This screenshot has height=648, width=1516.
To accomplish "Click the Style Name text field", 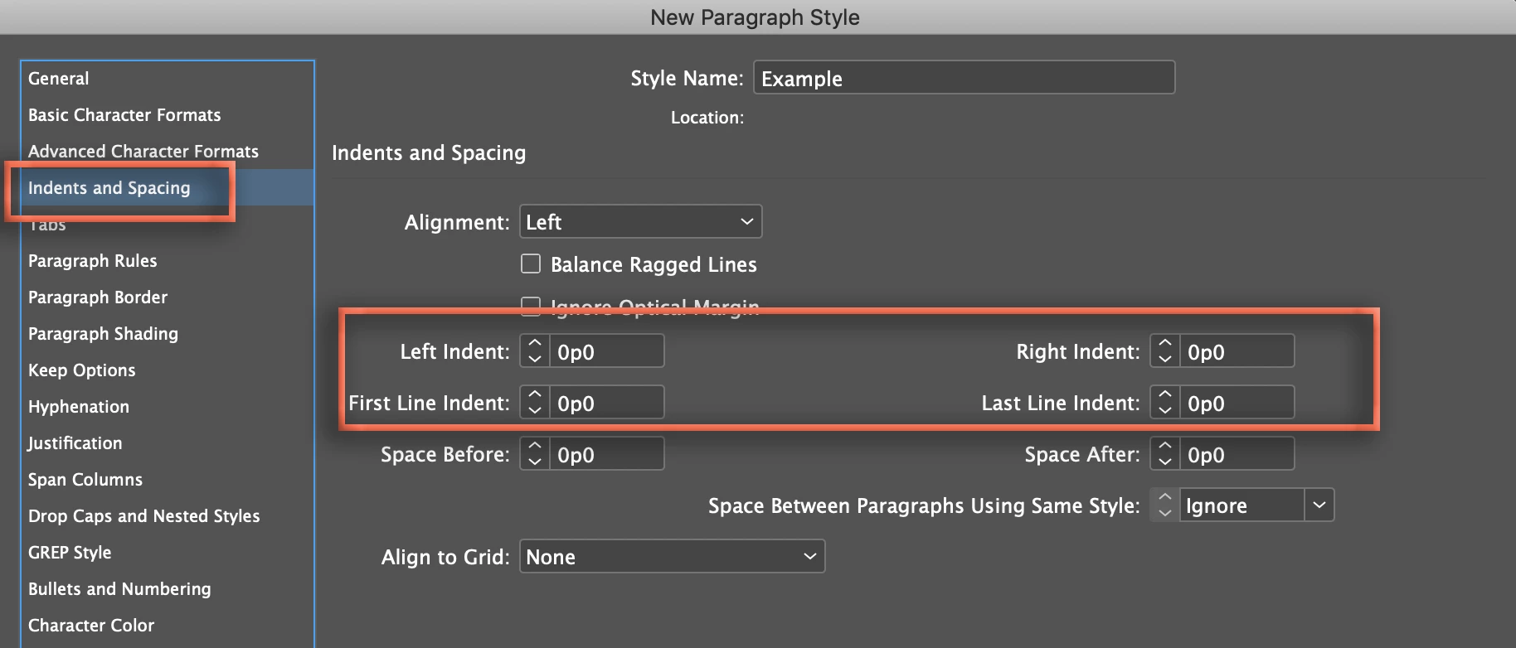I will click(x=964, y=78).
